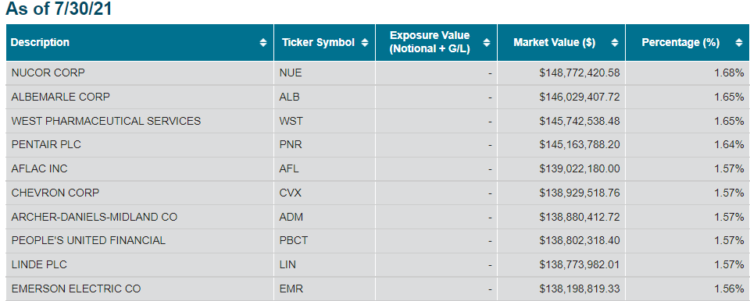
Task: Click the CVX ticker symbol
Action: pos(291,193)
